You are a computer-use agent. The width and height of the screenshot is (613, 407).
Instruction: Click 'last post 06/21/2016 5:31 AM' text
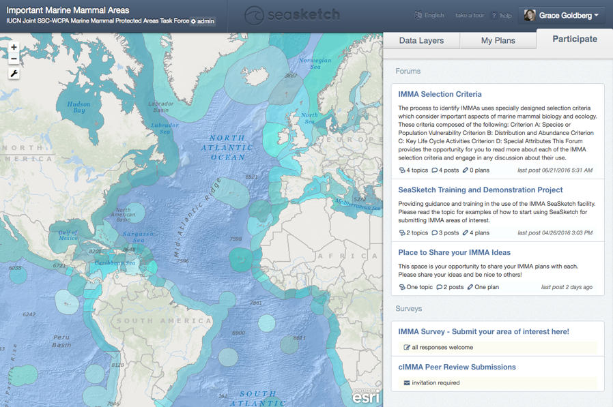(555, 170)
